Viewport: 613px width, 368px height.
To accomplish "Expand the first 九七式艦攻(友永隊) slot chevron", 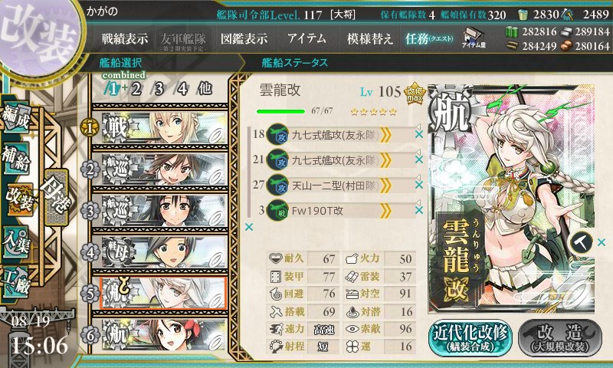I will pos(385,135).
